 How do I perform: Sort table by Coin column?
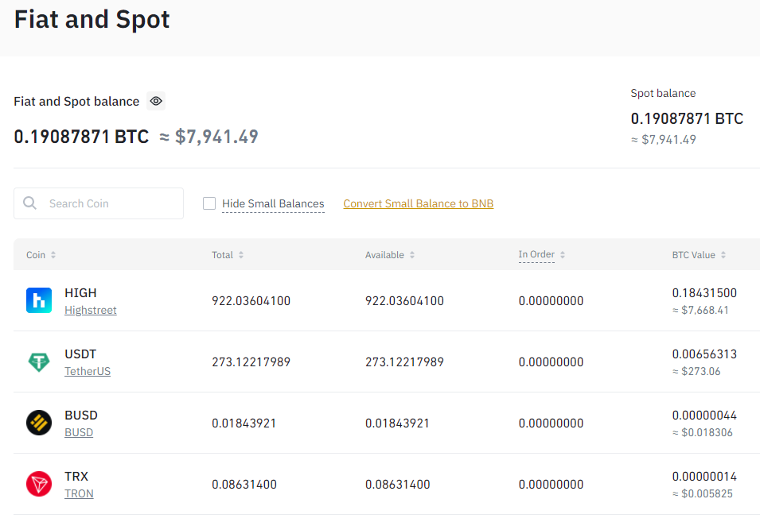tap(41, 255)
